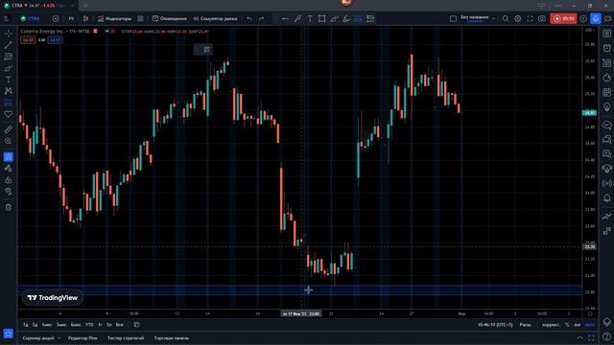Image resolution: width=614 pixels, height=345 pixels.
Task: Set range to 1д
Action: [x=26, y=325]
